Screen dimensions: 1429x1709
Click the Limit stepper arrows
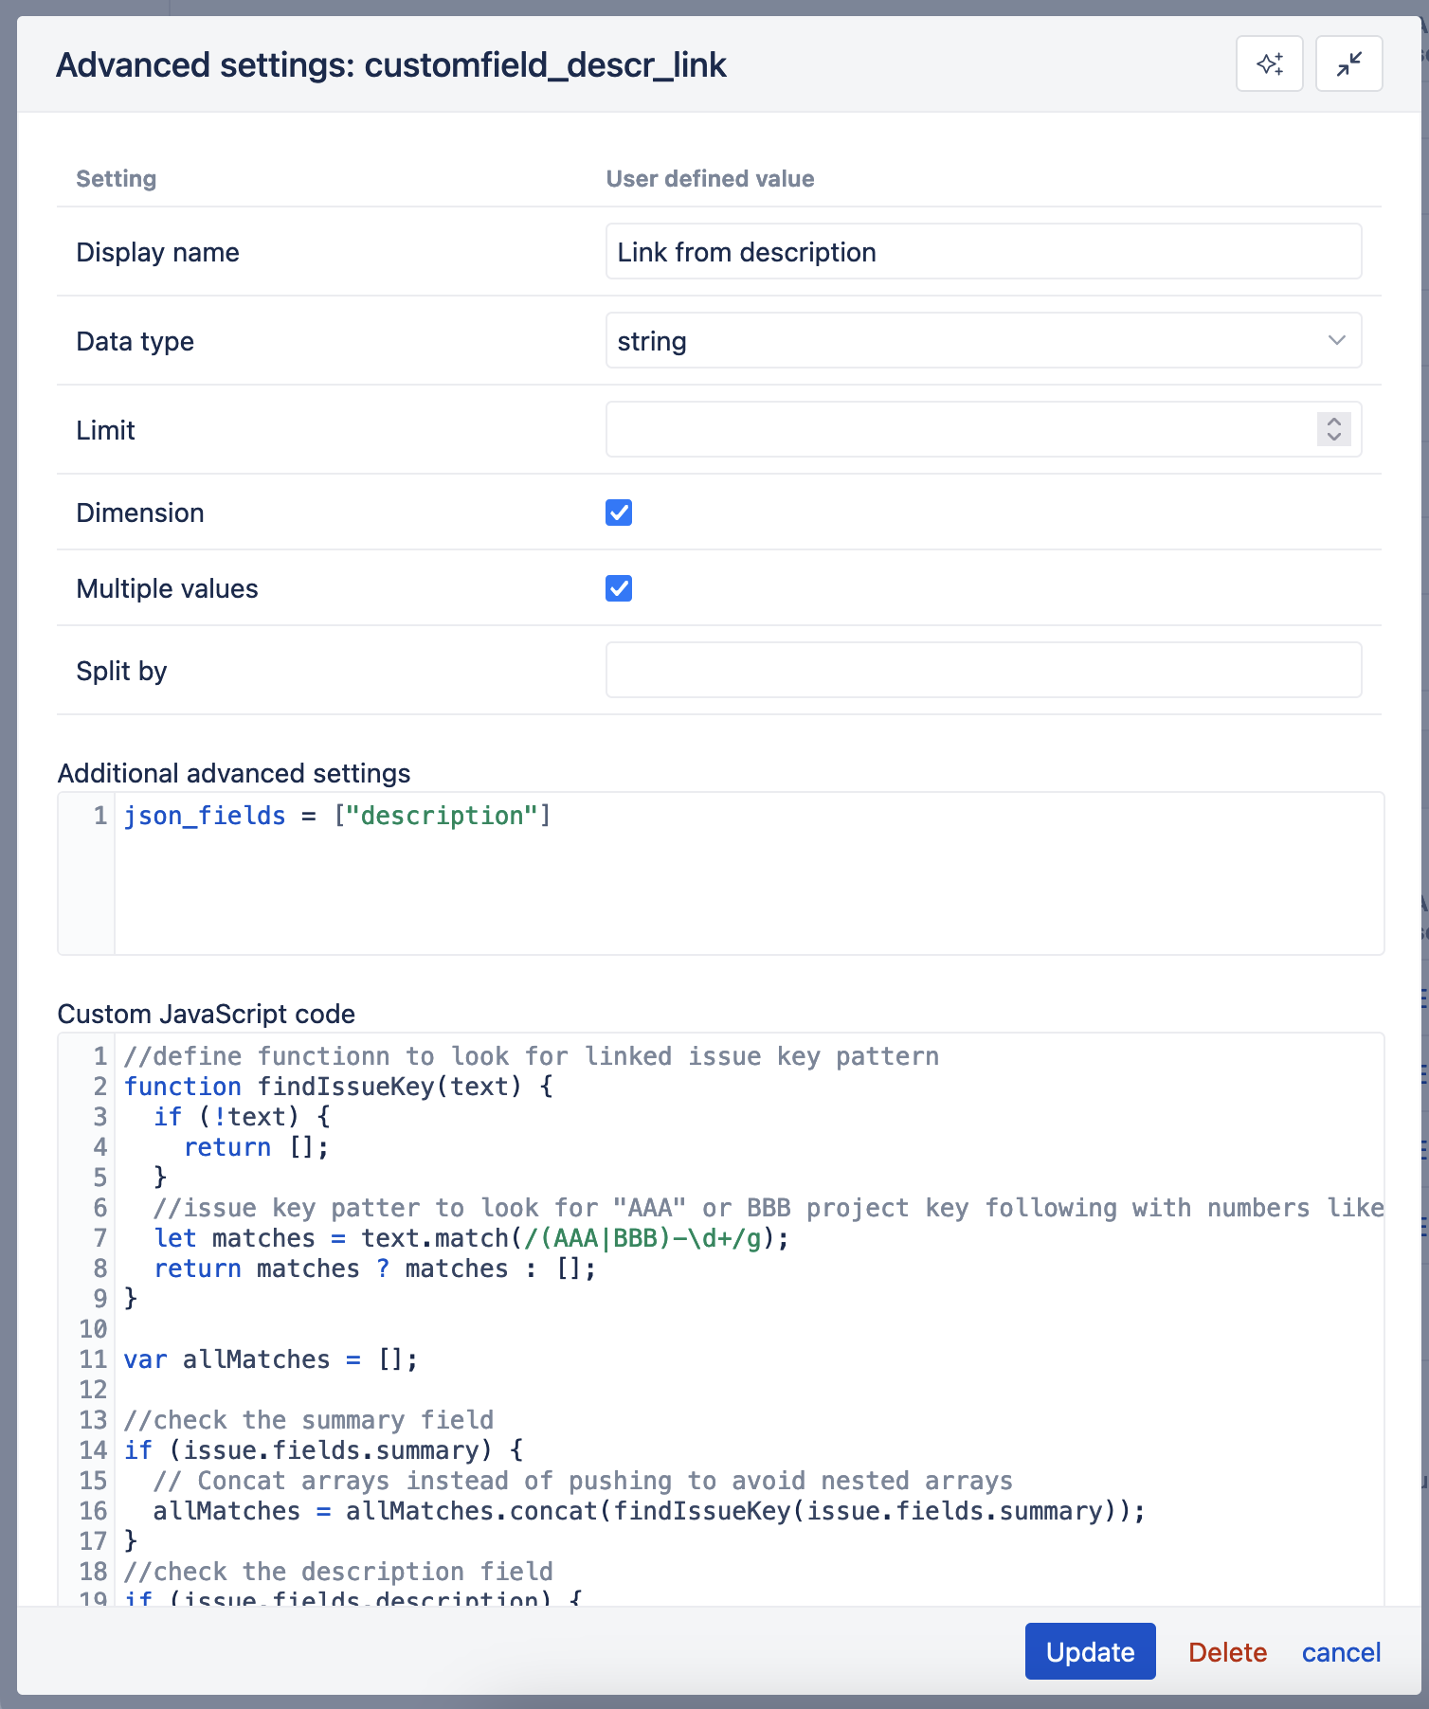click(1334, 429)
